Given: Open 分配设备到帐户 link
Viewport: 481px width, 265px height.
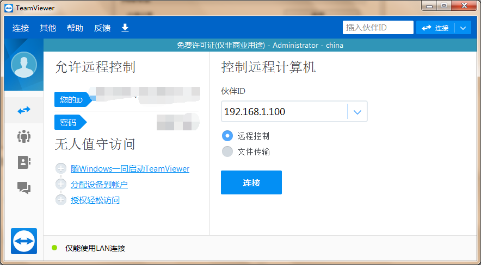Looking at the screenshot, I should [99, 184].
